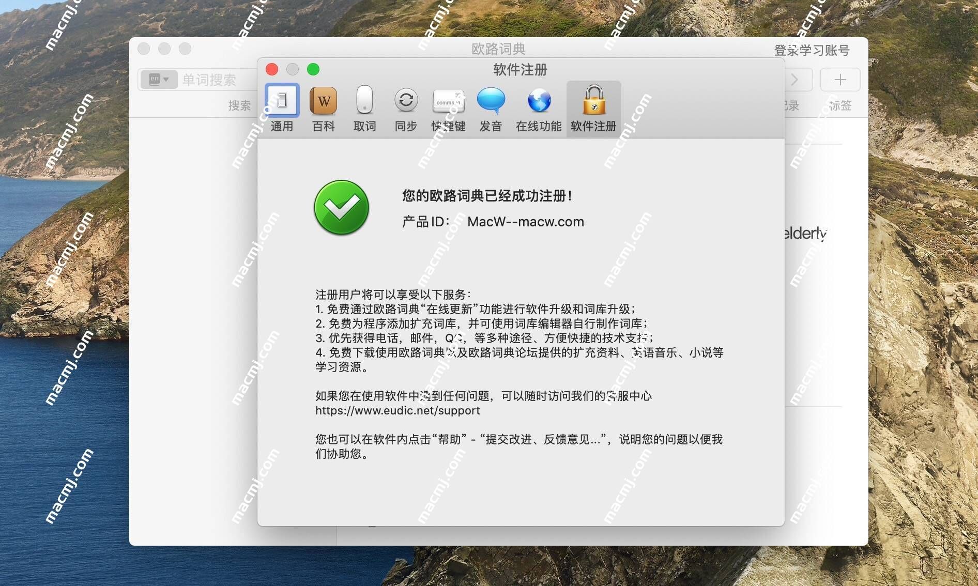Click 登录学习账号 in the 欧路词典 window
Screen dimensions: 978x586
pos(812,50)
